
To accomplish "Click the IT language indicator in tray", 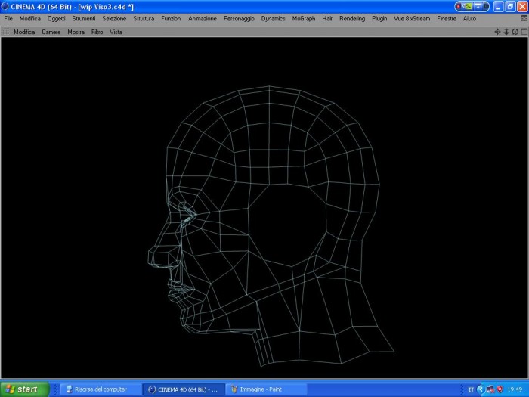I will click(471, 389).
